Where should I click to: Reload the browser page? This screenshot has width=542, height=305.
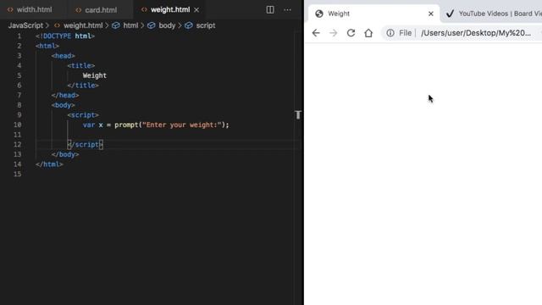pyautogui.click(x=351, y=33)
